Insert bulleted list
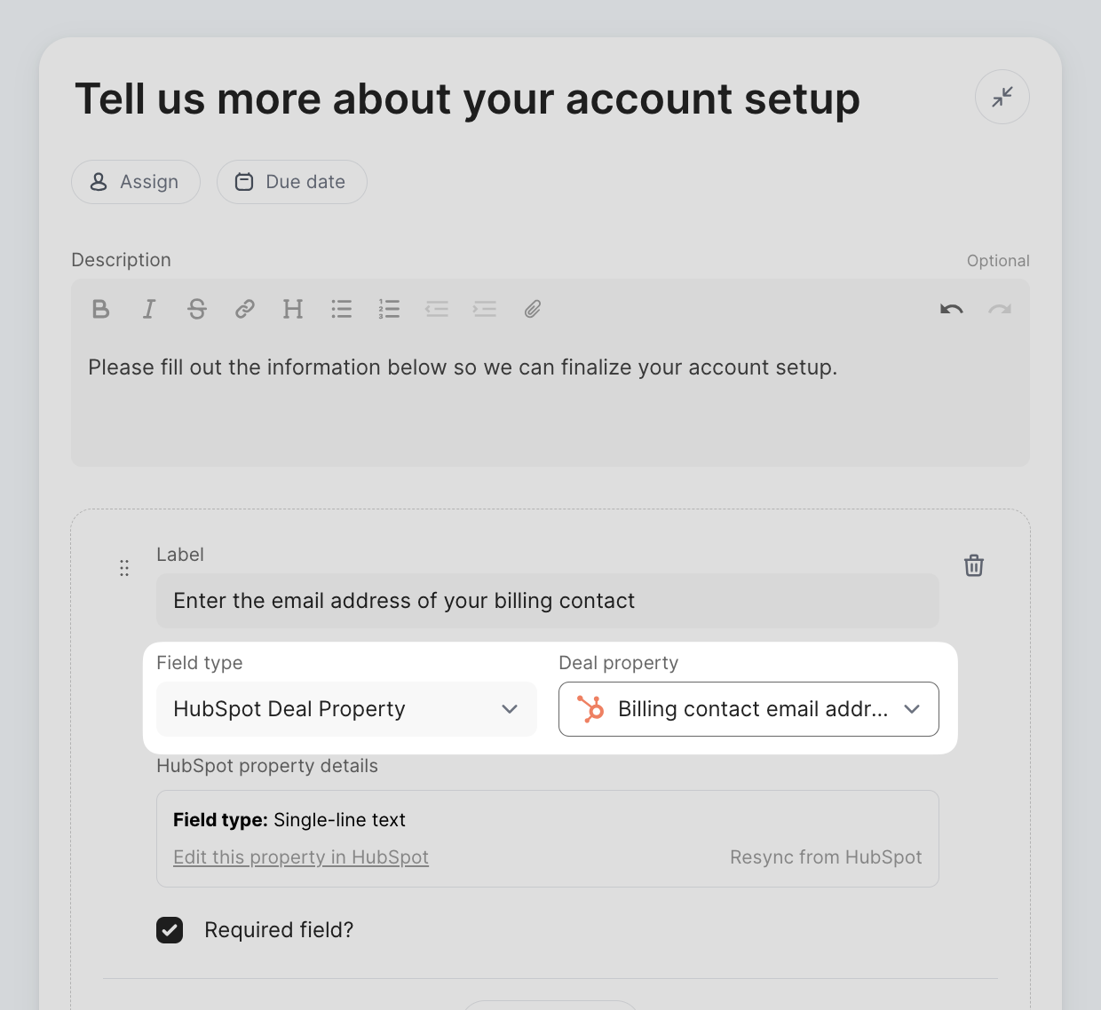This screenshot has height=1010, width=1101. [342, 309]
